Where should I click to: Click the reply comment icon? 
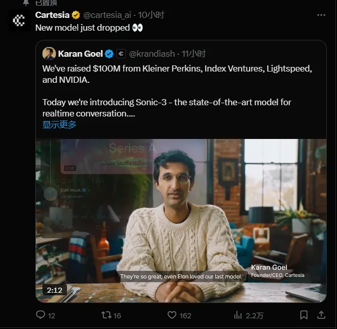click(x=41, y=315)
